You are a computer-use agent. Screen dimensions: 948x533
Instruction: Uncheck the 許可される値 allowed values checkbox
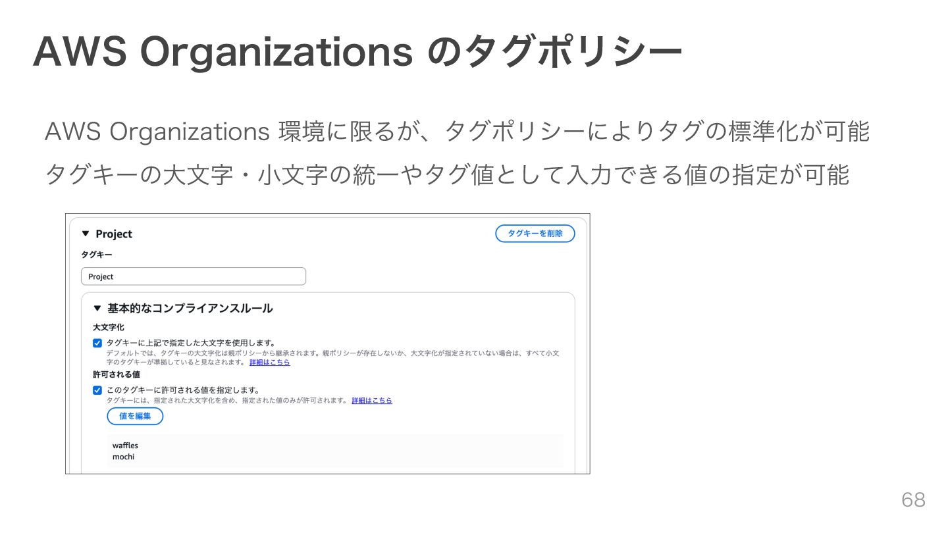pyautogui.click(x=97, y=390)
